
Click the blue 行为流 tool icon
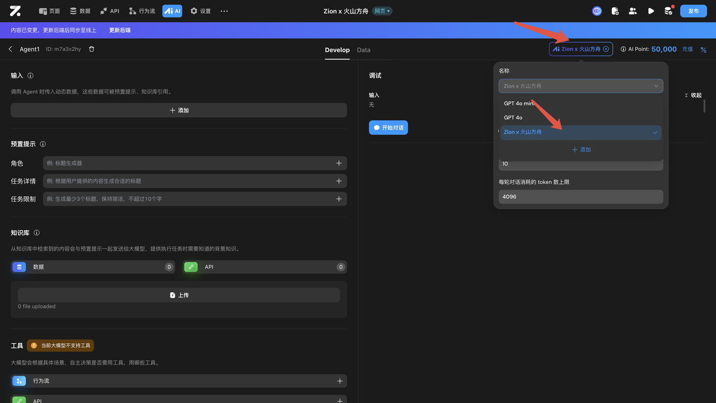pyautogui.click(x=19, y=381)
